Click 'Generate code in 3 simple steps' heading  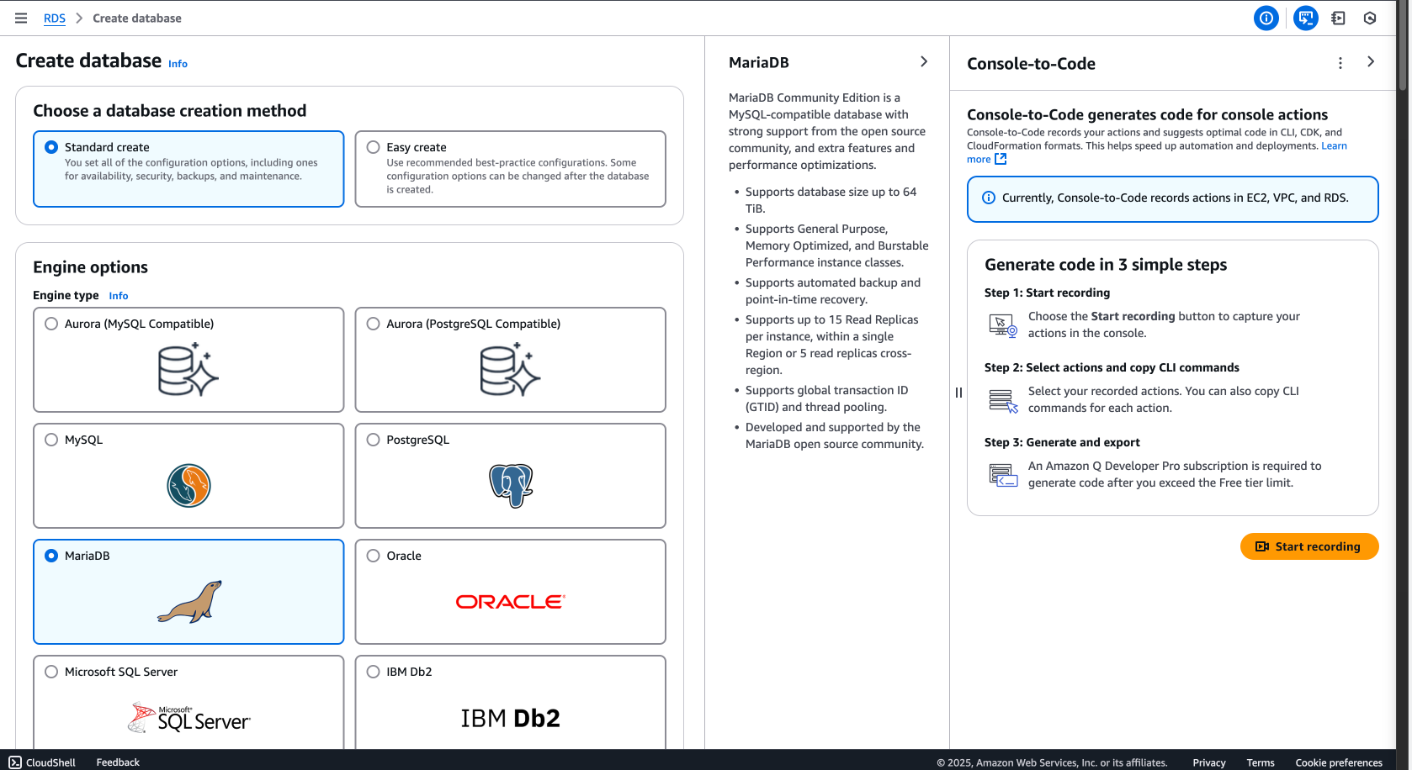pos(1106,265)
